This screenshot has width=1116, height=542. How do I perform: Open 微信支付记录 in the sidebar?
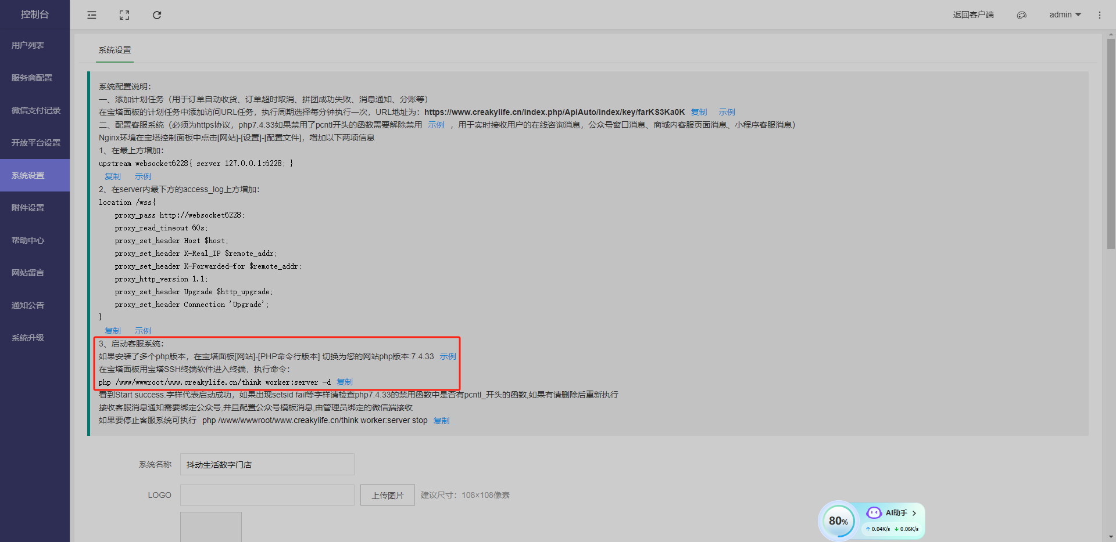[x=35, y=110]
